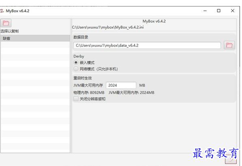Click the MyBox v6.4.2 heading in right panel
The image size is (242, 166).
coord(154,21)
